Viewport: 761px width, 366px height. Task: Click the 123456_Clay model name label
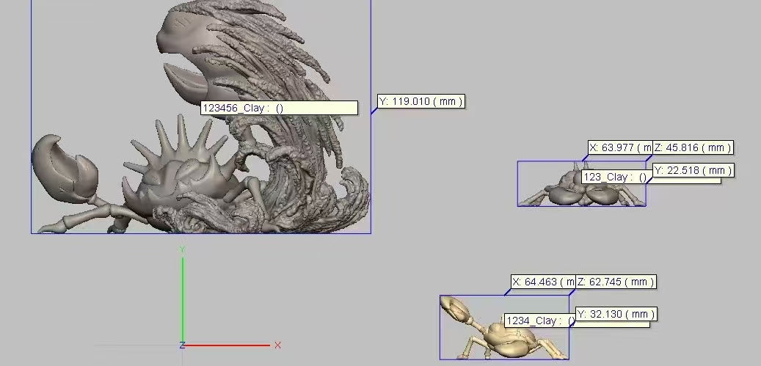(x=279, y=108)
